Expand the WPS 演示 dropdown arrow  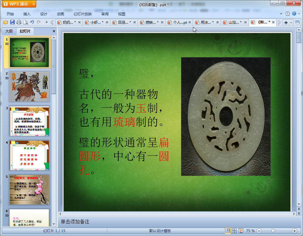point(34,4)
